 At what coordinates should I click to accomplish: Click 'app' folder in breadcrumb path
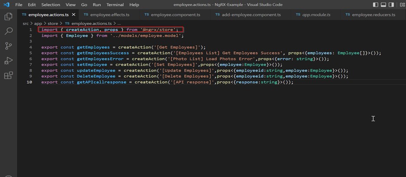[x=38, y=23]
